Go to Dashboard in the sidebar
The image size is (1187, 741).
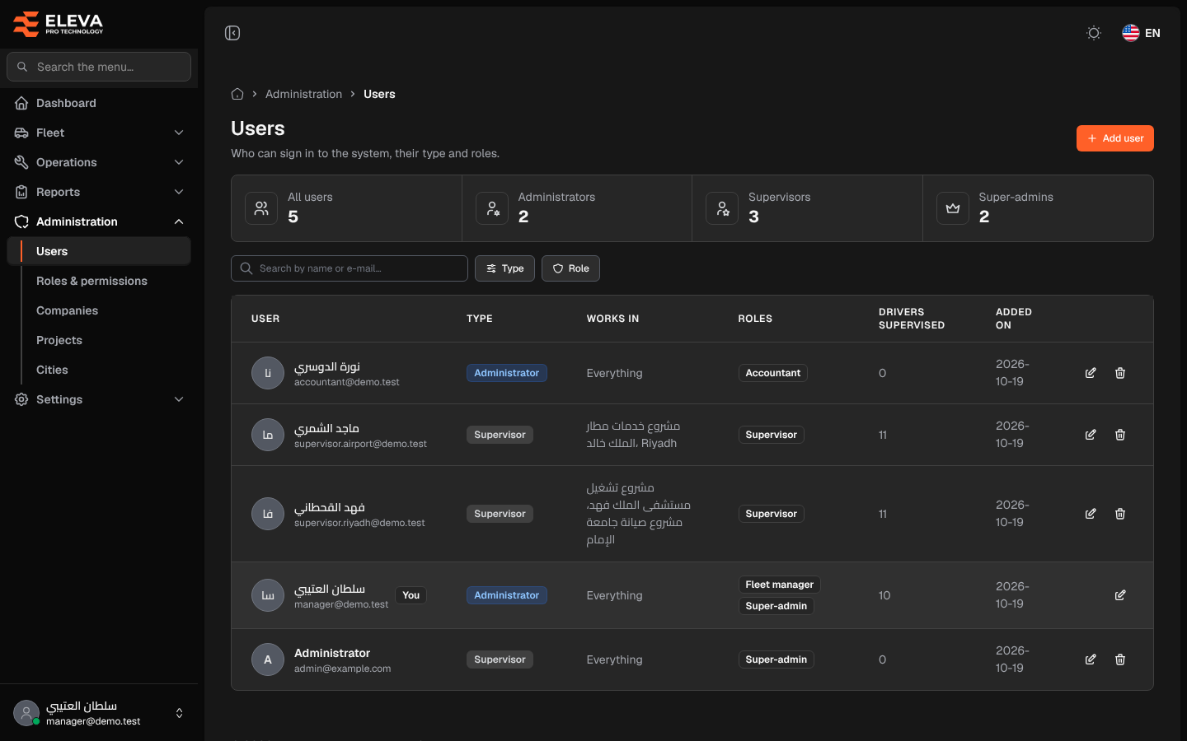pyautogui.click(x=99, y=103)
